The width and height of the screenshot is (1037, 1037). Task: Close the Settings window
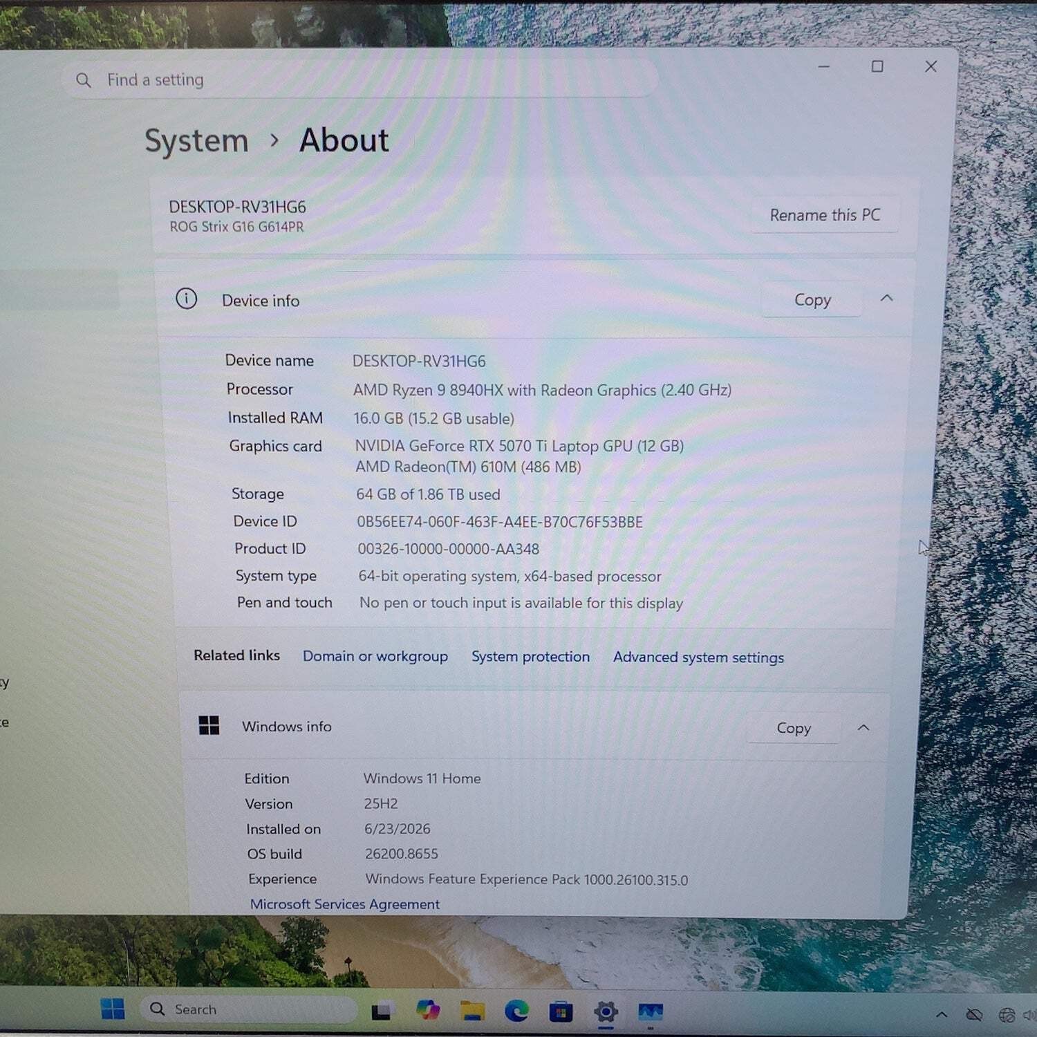tap(931, 66)
